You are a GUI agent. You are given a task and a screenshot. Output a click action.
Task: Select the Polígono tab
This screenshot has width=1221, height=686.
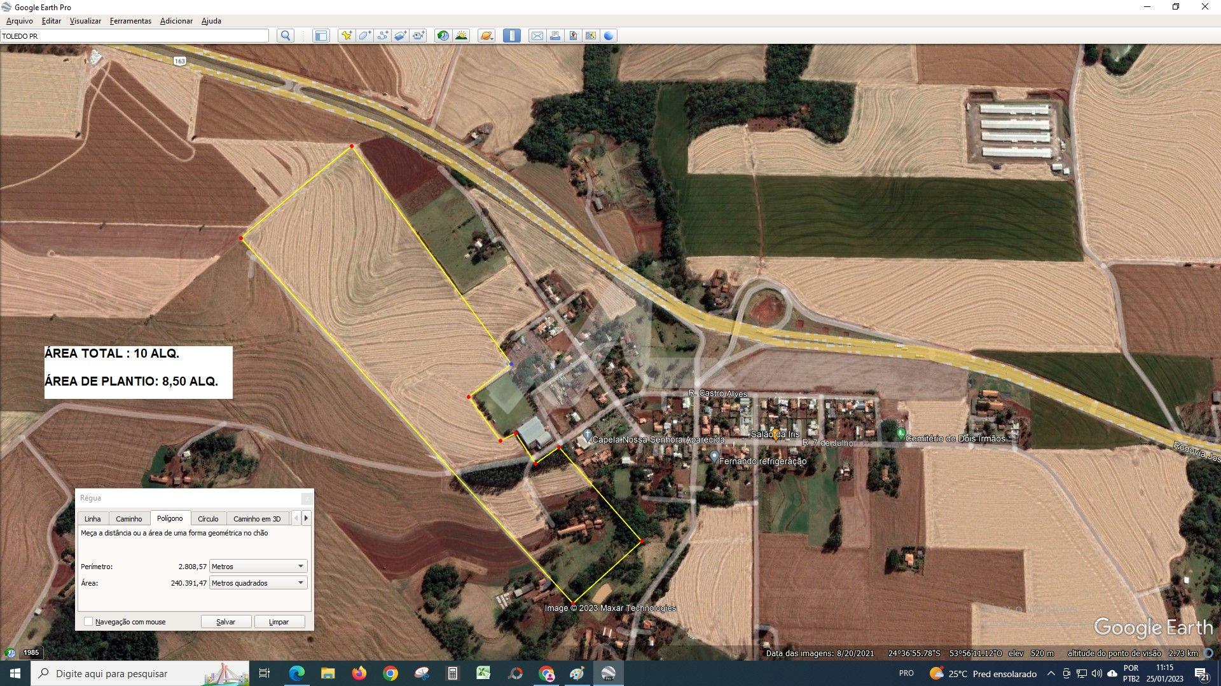tap(170, 518)
